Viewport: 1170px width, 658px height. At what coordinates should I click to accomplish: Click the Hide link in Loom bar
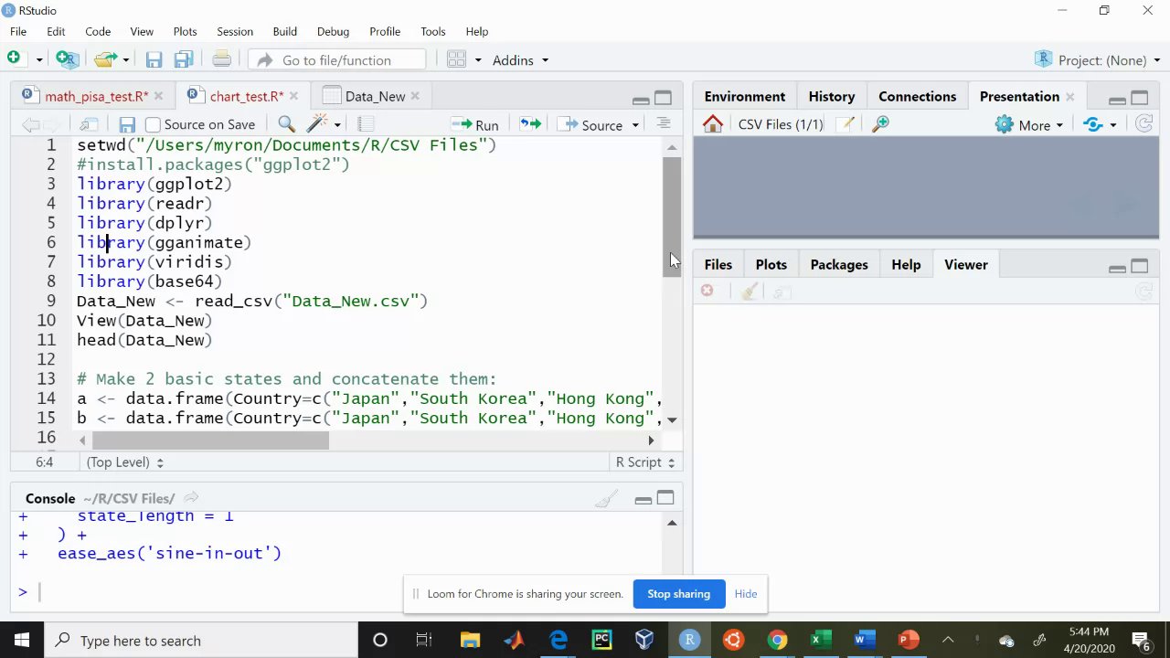pos(746,594)
